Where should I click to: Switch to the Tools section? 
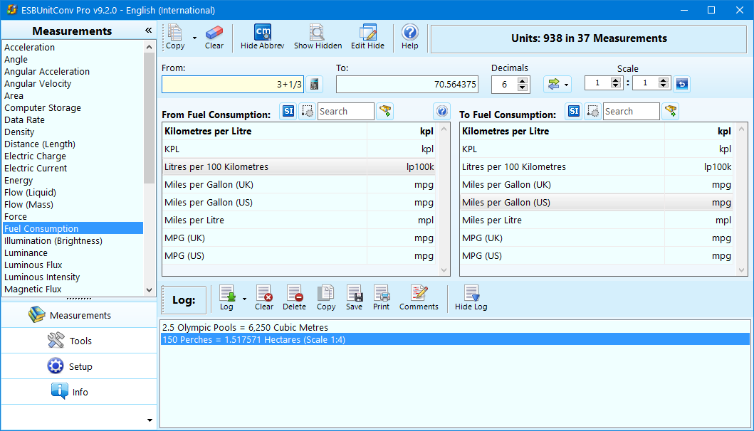(78, 341)
